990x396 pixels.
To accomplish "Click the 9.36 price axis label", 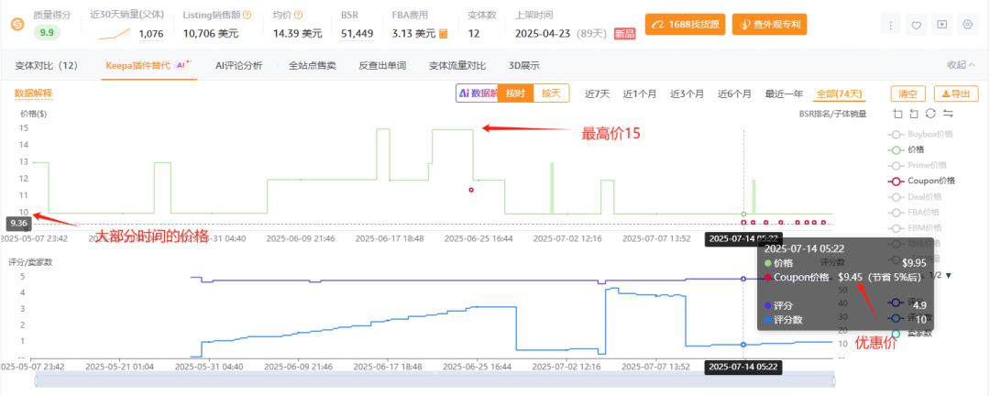I will pos(16,223).
